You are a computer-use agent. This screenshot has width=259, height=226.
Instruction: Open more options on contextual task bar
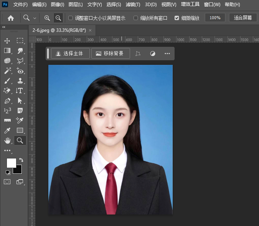coord(167,54)
